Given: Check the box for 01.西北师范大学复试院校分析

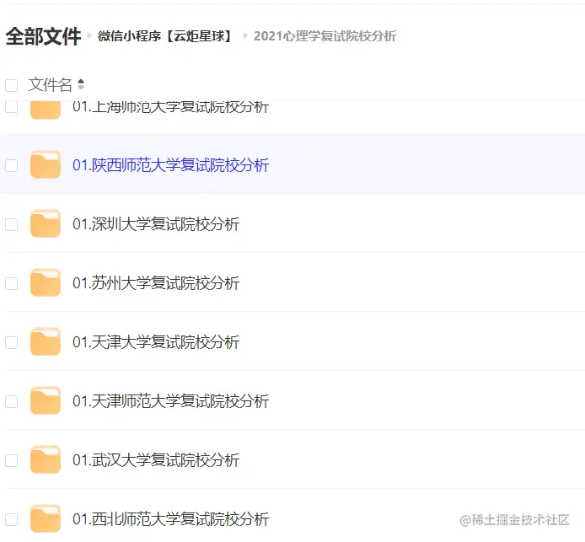Looking at the screenshot, I should (12, 519).
